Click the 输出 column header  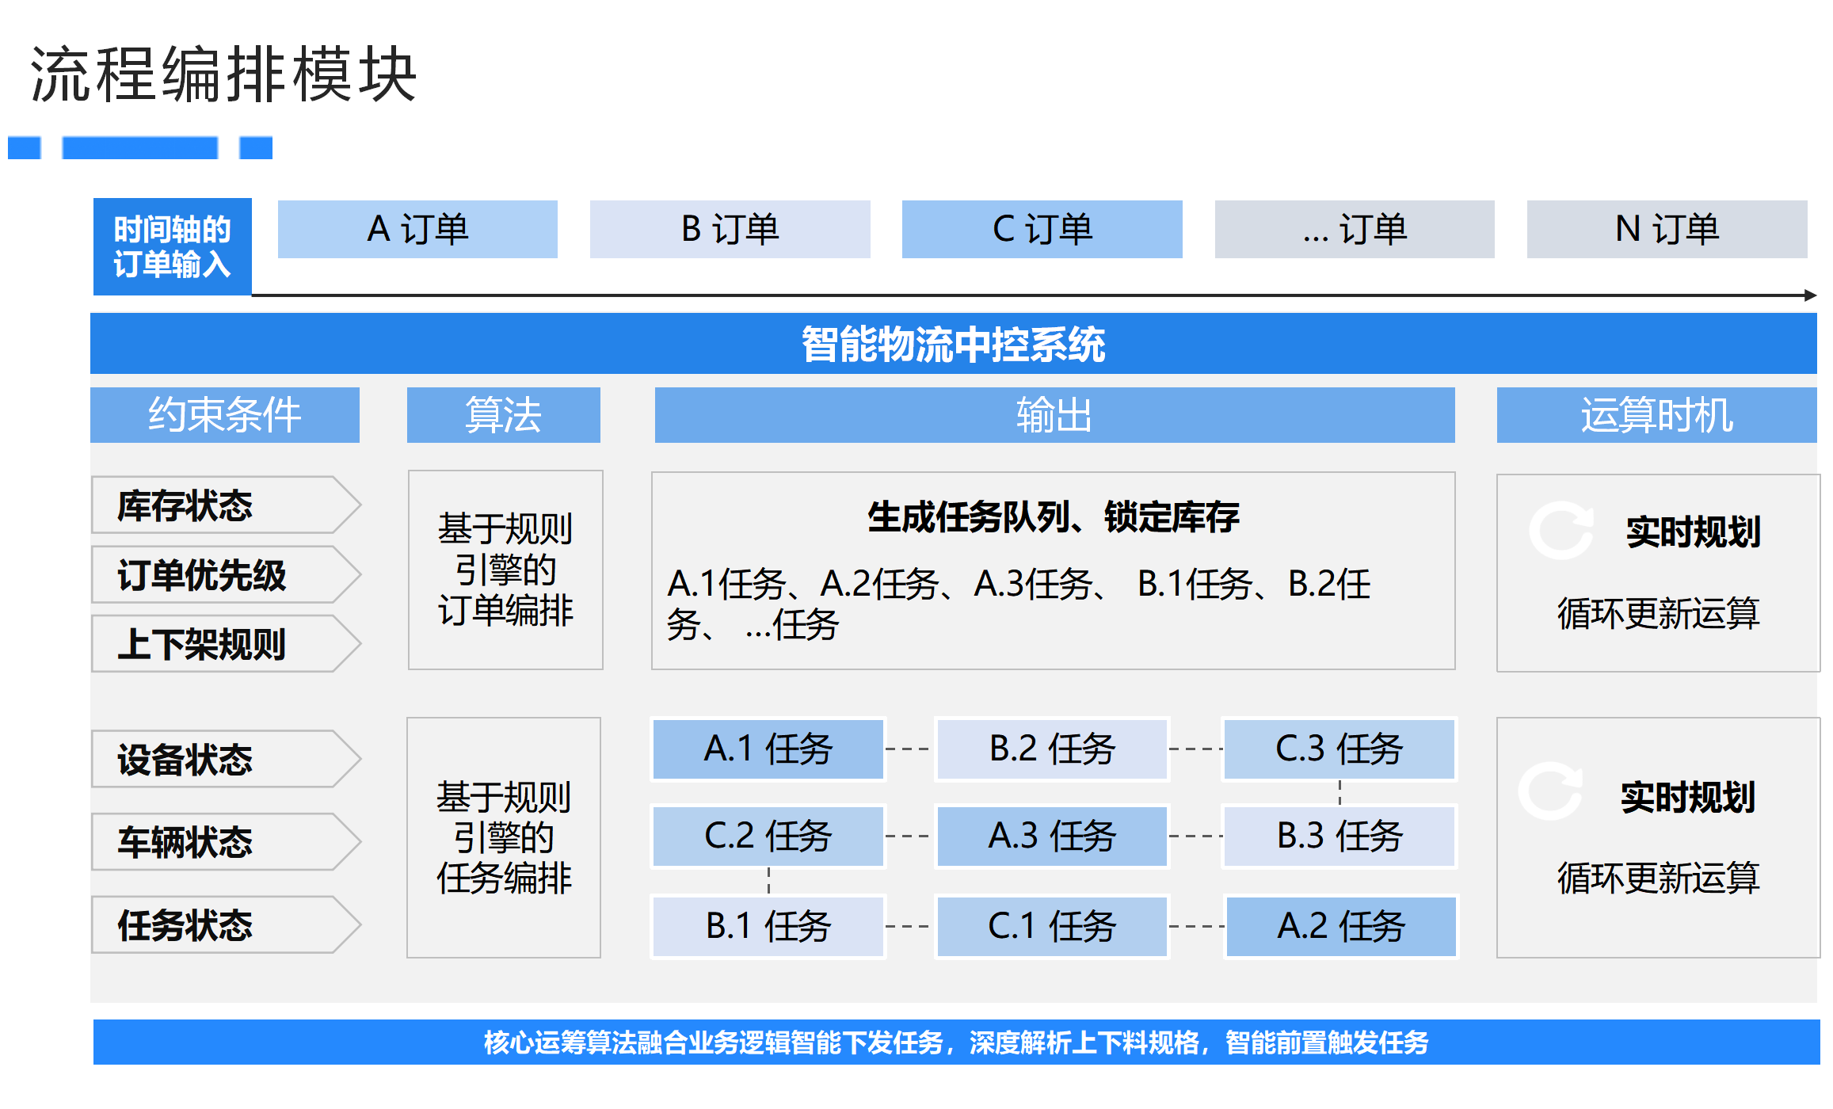pos(1054,415)
